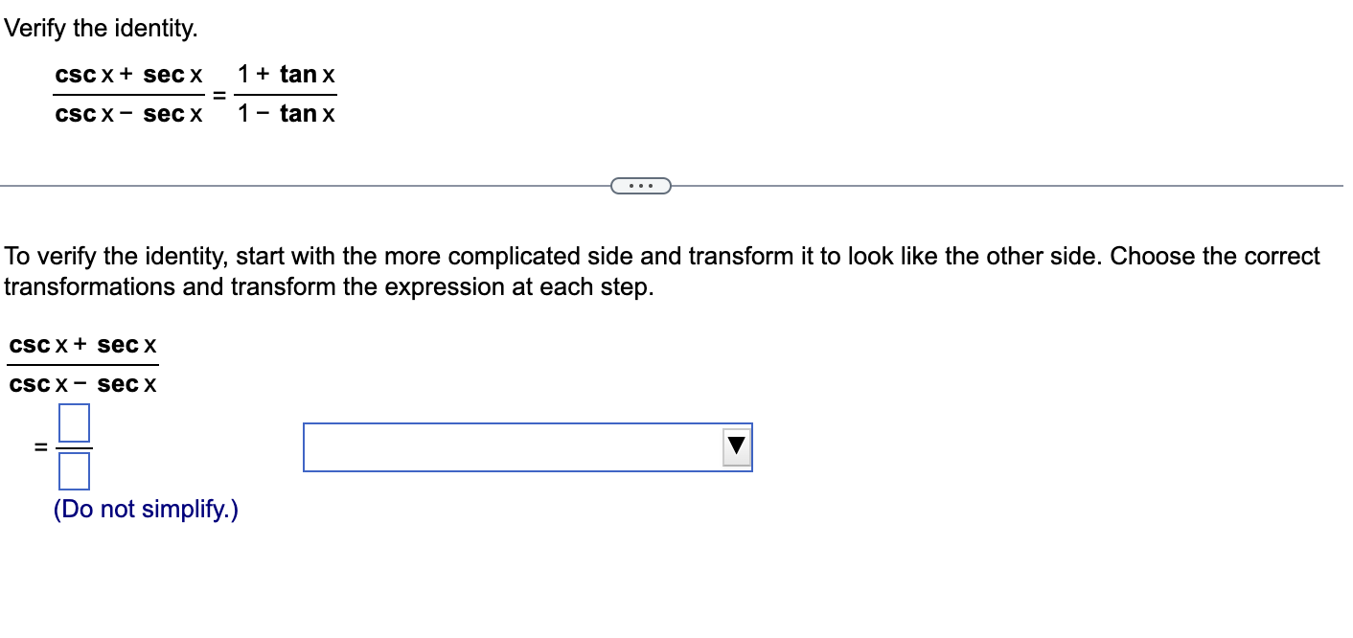
Task: Activate the dropdown caret beside the blank field
Action: tap(736, 446)
